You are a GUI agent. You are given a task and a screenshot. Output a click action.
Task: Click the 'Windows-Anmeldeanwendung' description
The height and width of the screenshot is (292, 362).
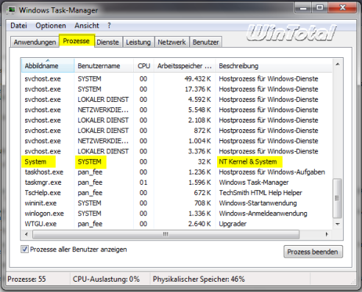point(263,213)
